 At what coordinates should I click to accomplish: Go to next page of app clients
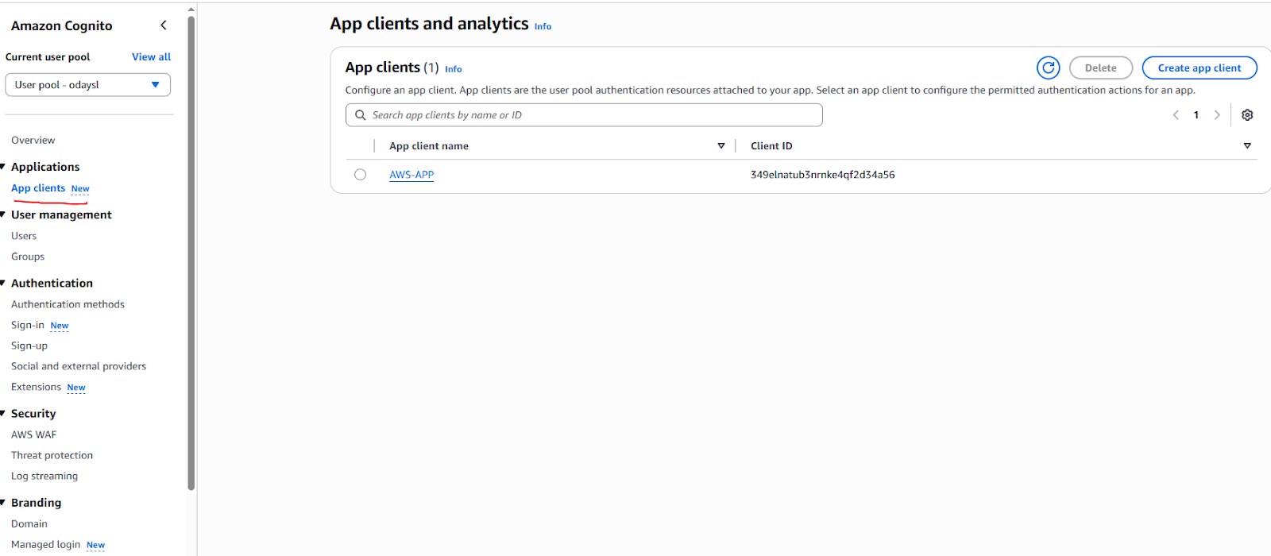(x=1216, y=115)
